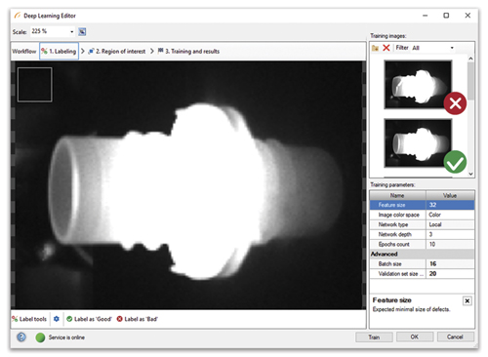Open the label tools settings gear
This screenshot has height=357, width=488.
click(x=57, y=319)
